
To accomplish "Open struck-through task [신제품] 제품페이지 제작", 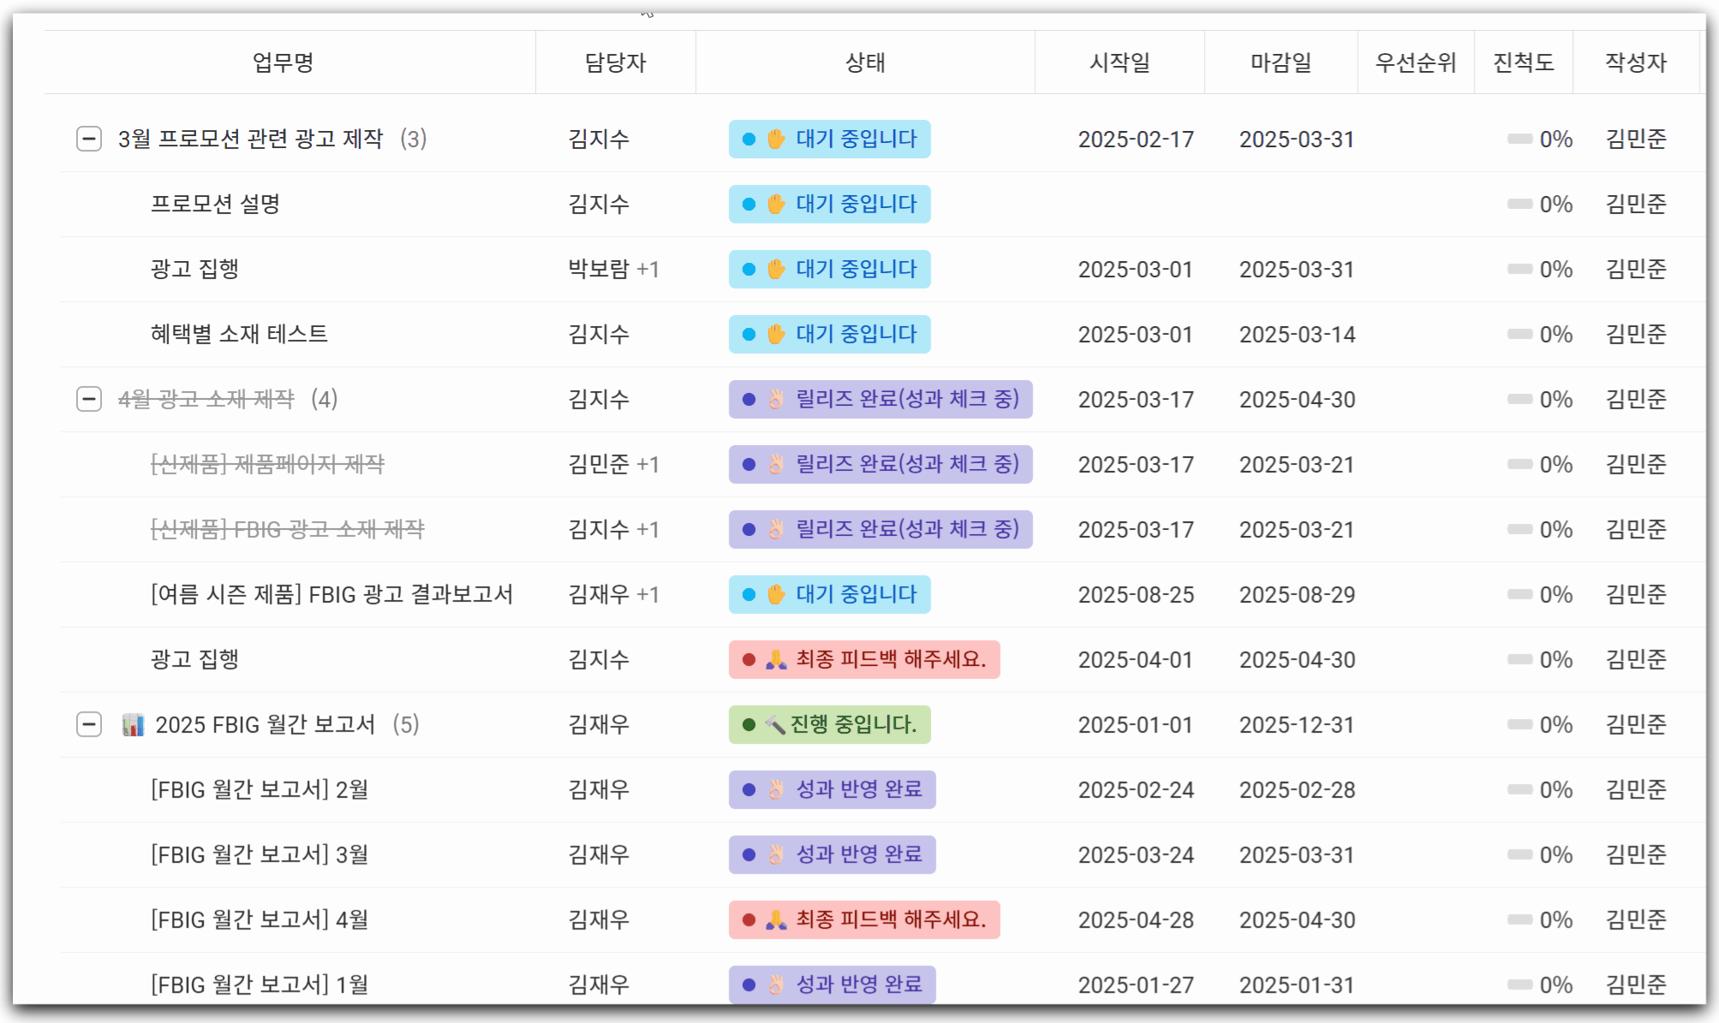I will 267,464.
